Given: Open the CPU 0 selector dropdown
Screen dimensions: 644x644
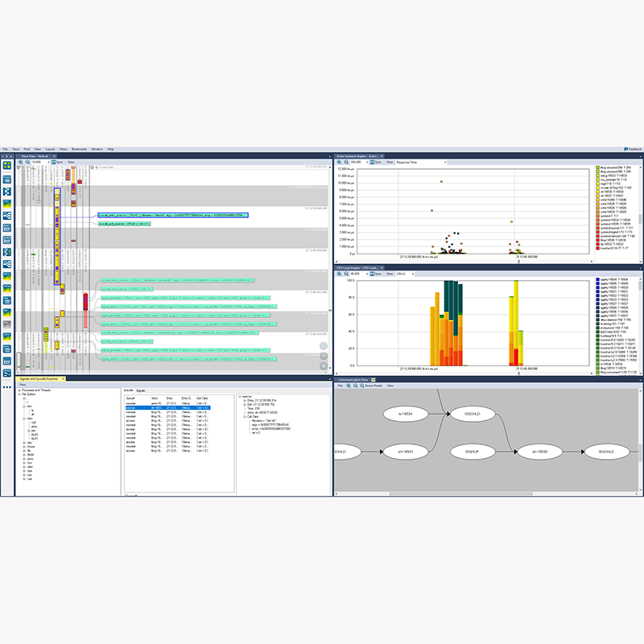Looking at the screenshot, I should point(405,274).
